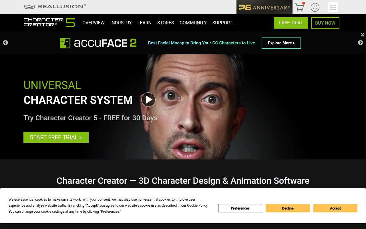Open the user account profile icon
366x229 pixels.
pos(315,7)
